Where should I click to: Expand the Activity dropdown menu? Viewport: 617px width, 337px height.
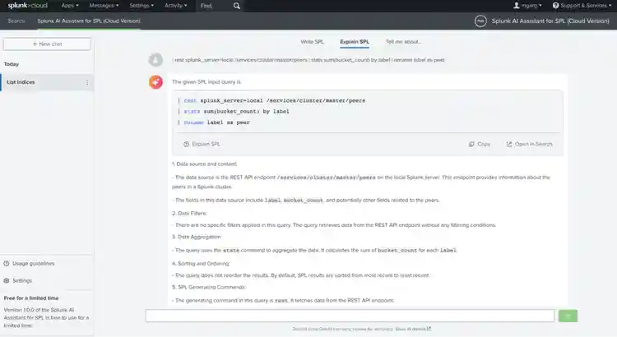(175, 6)
